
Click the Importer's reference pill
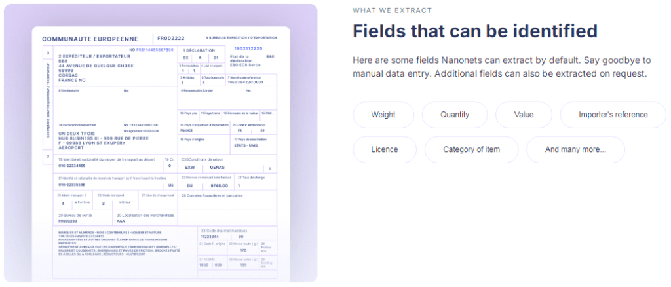pos(613,115)
